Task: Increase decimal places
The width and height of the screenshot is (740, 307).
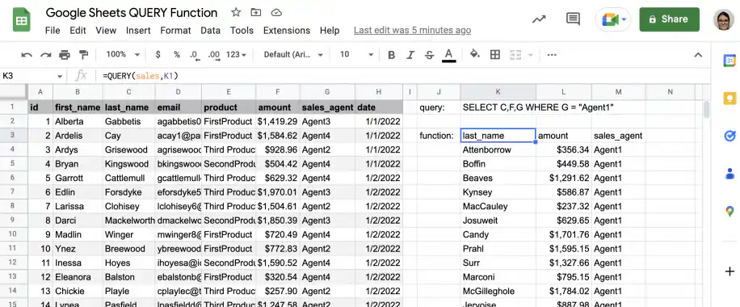Action: [214, 55]
